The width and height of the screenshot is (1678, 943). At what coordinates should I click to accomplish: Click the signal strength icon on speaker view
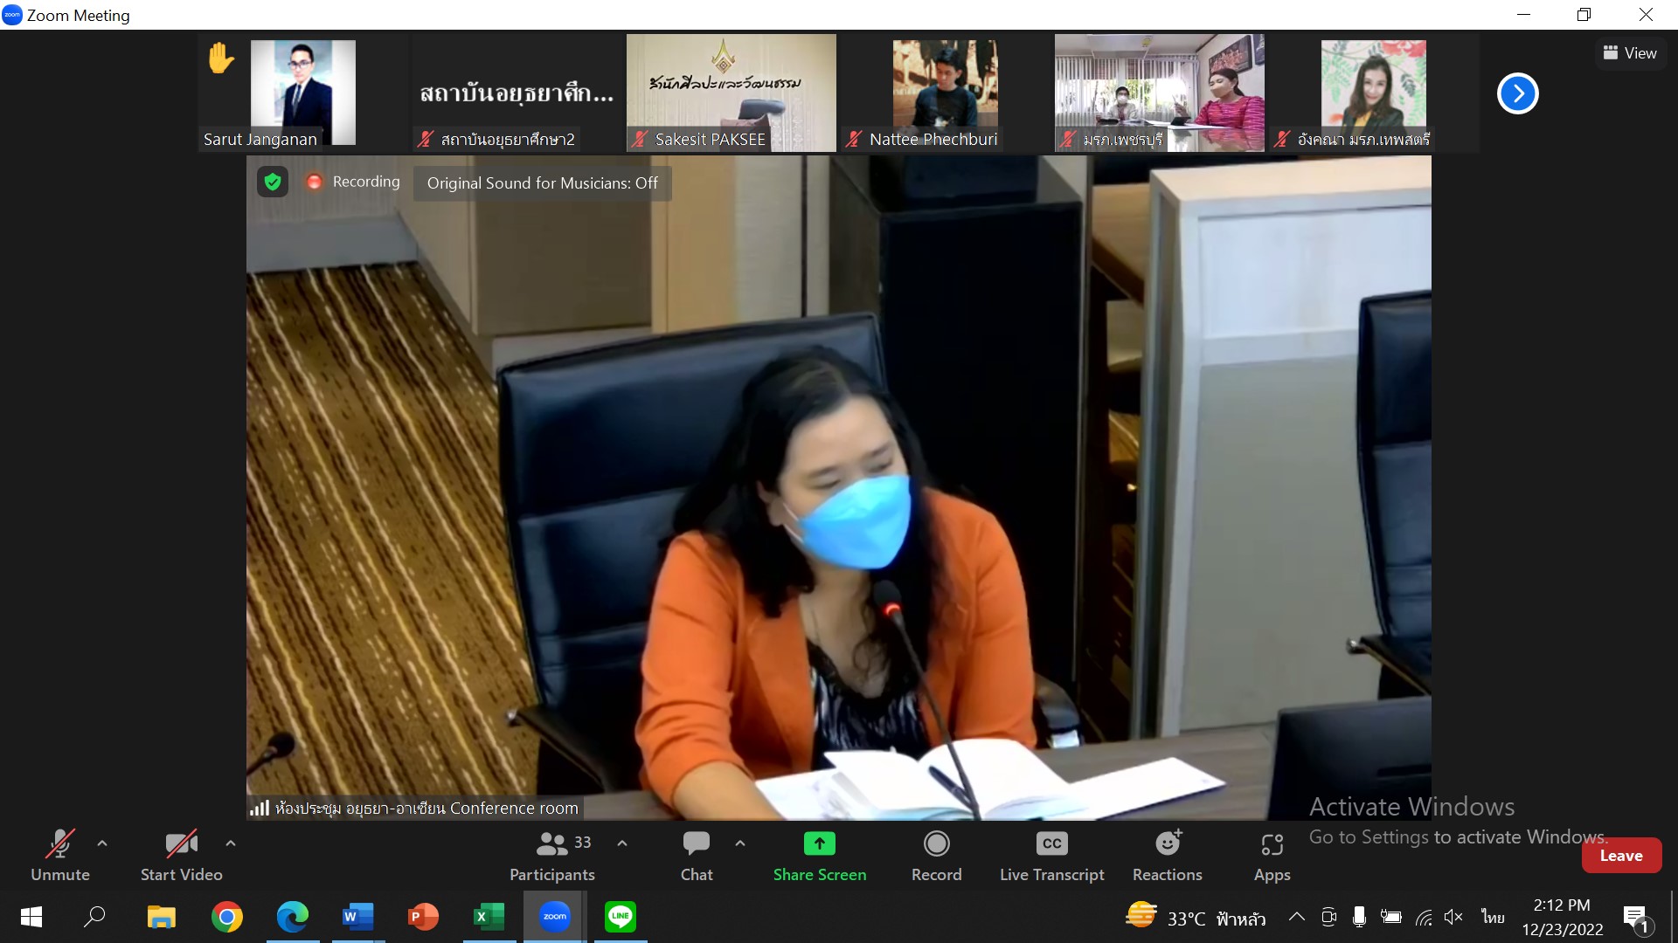260,808
